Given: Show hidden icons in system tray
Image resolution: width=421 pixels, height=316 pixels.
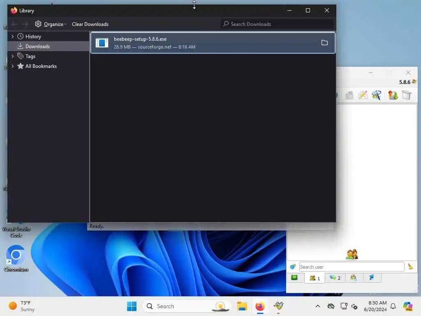Looking at the screenshot, I should (x=318, y=306).
